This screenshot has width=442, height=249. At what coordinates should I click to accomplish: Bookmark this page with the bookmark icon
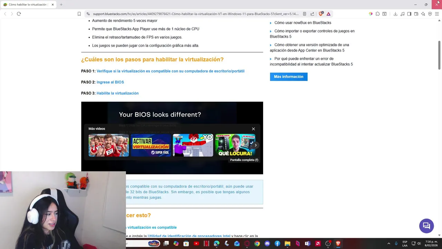(79, 14)
